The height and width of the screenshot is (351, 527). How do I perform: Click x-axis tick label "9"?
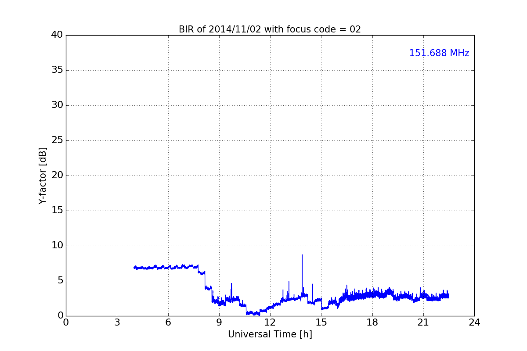tap(219, 322)
